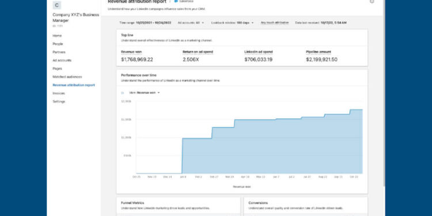Open the Salesforce CRM icon badge
432x216 pixels.
click(176, 1)
